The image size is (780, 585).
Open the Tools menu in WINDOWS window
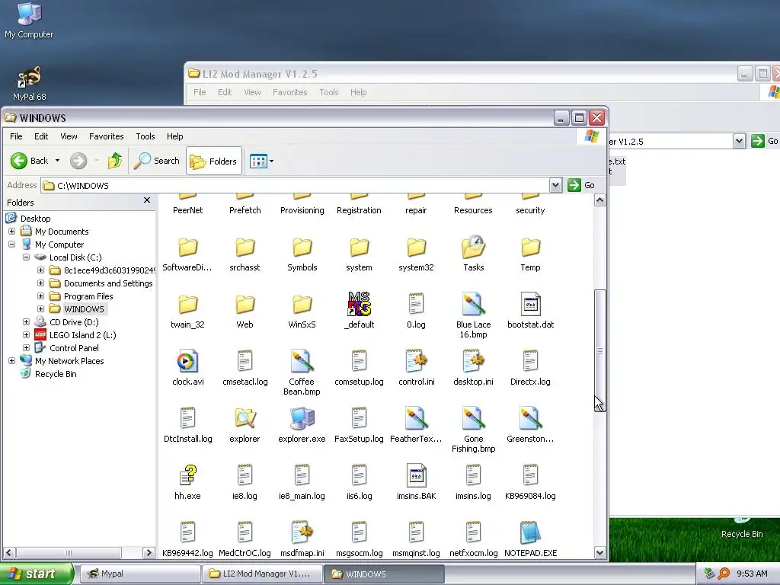tap(145, 136)
